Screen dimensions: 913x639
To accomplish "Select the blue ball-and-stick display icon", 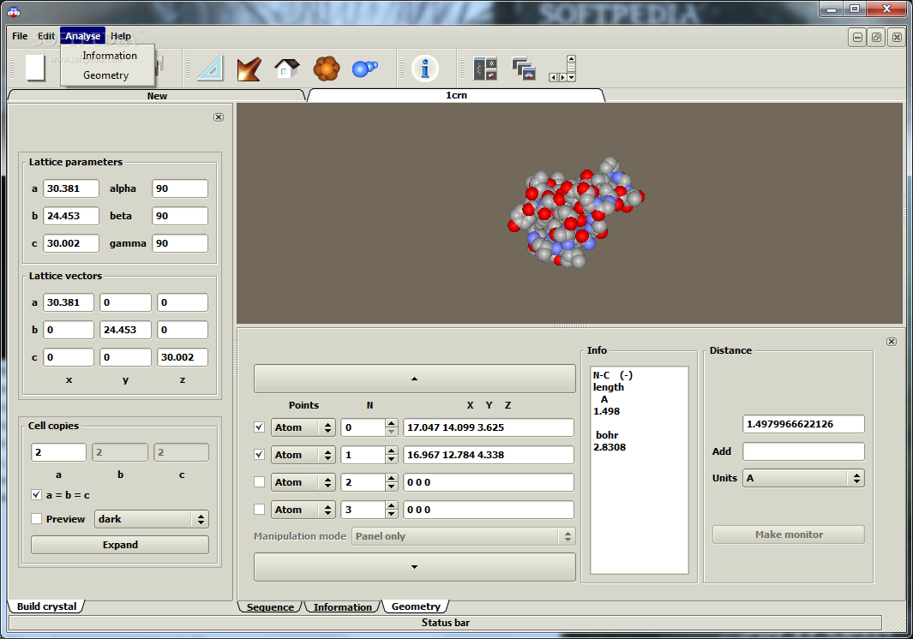I will click(364, 69).
